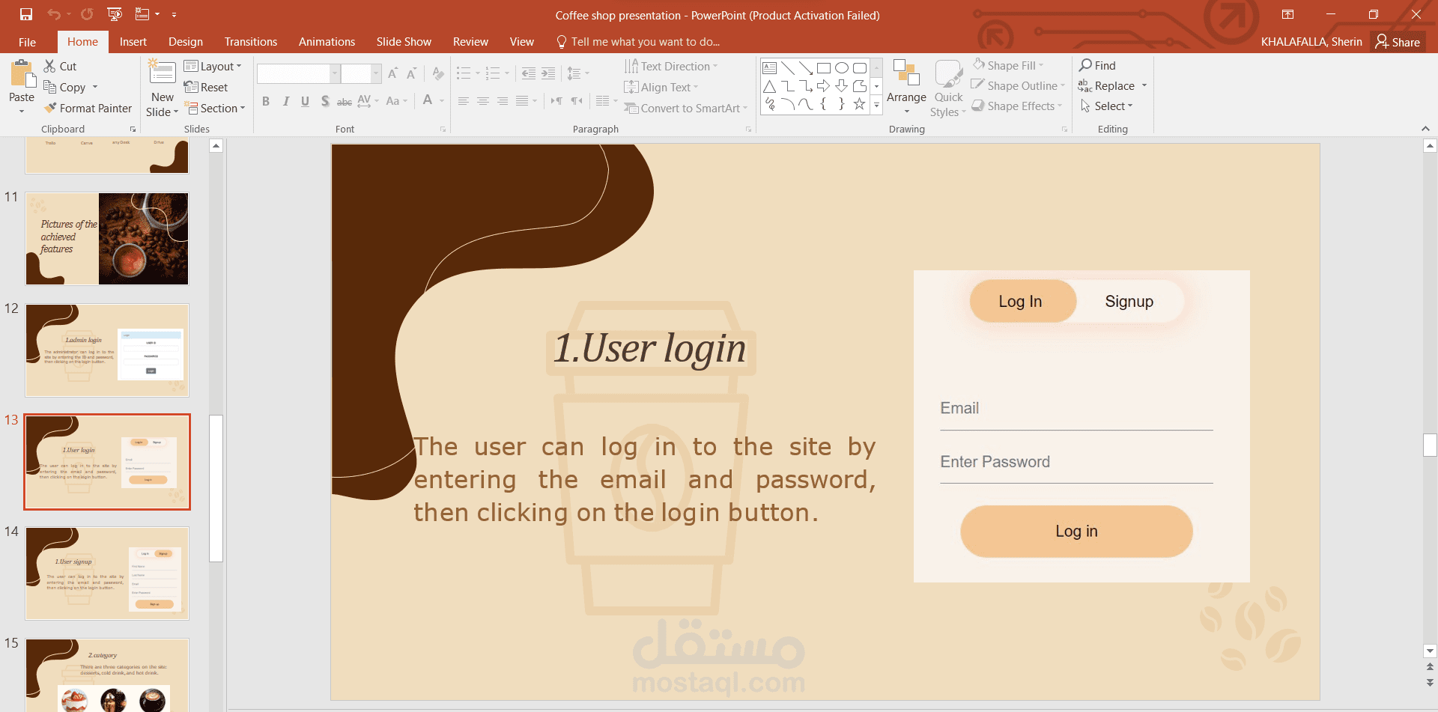Expand the shapes gallery More arrow

[876, 105]
